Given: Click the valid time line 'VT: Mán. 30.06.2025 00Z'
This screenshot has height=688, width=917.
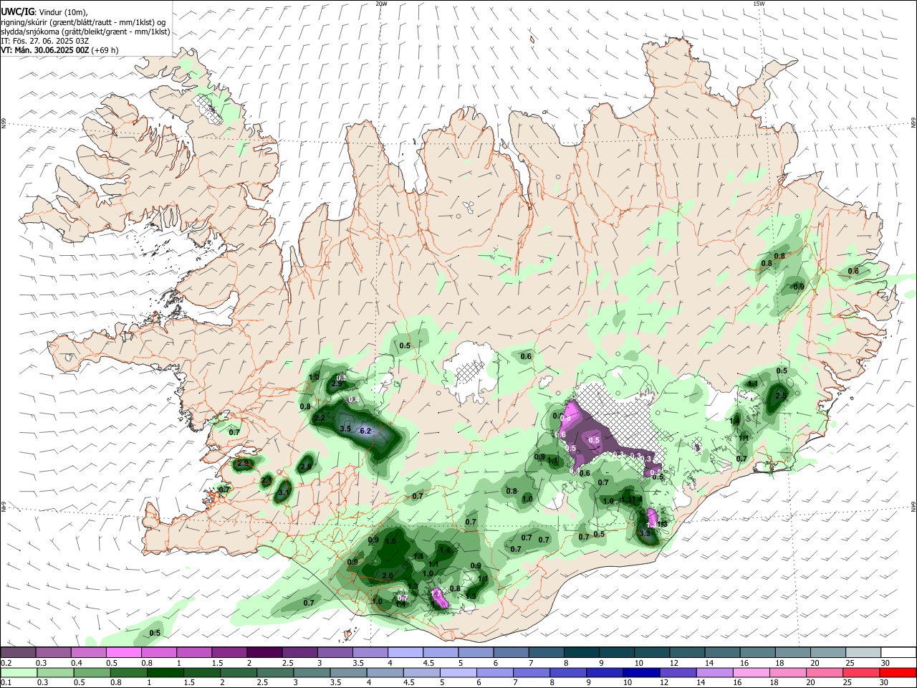Looking at the screenshot, I should point(44,50).
